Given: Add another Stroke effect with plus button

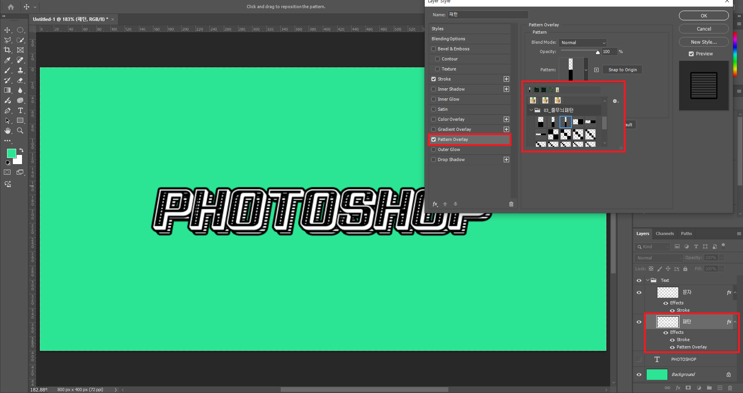Looking at the screenshot, I should (506, 79).
